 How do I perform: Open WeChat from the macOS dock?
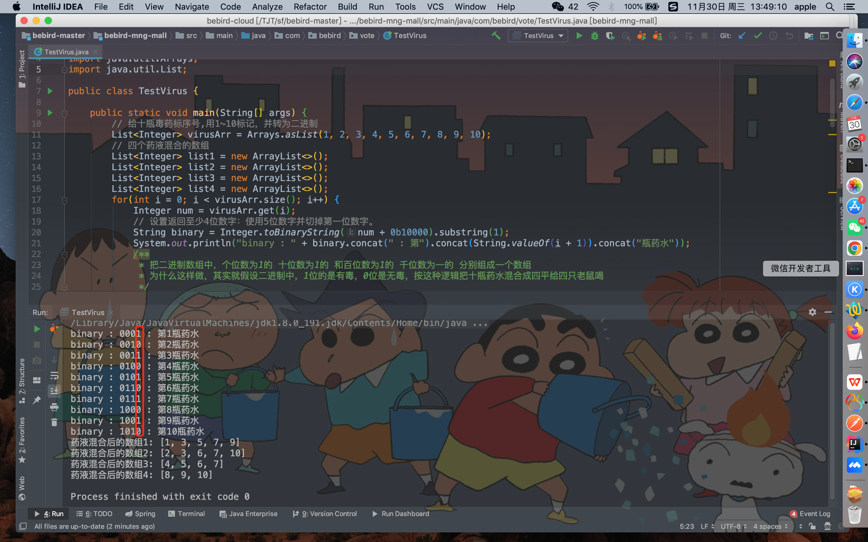[854, 227]
